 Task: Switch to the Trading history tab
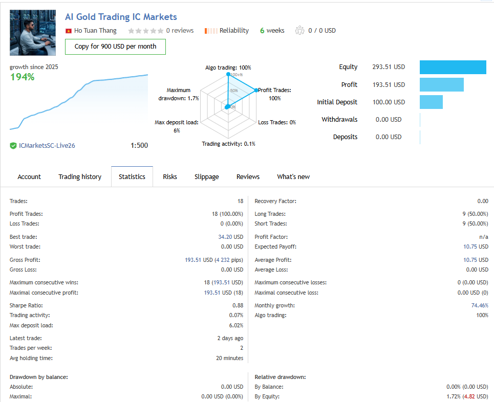[x=80, y=176]
